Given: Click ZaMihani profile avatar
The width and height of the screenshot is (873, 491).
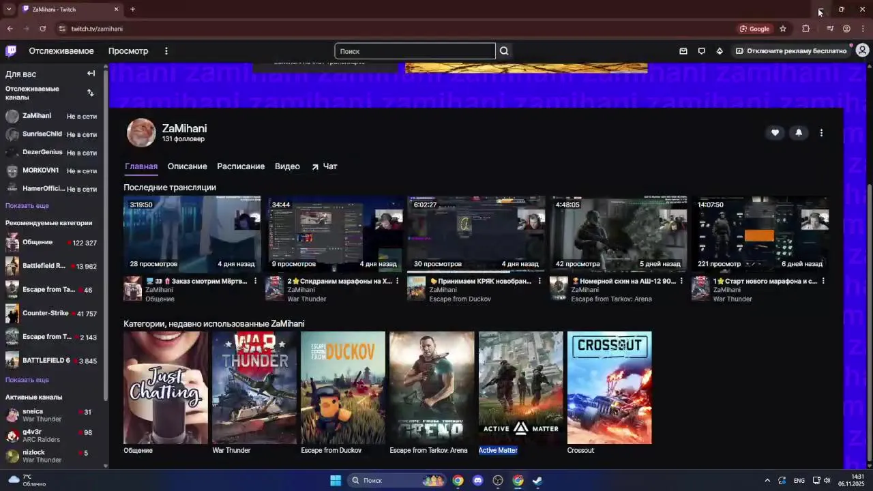Looking at the screenshot, I should click(141, 133).
